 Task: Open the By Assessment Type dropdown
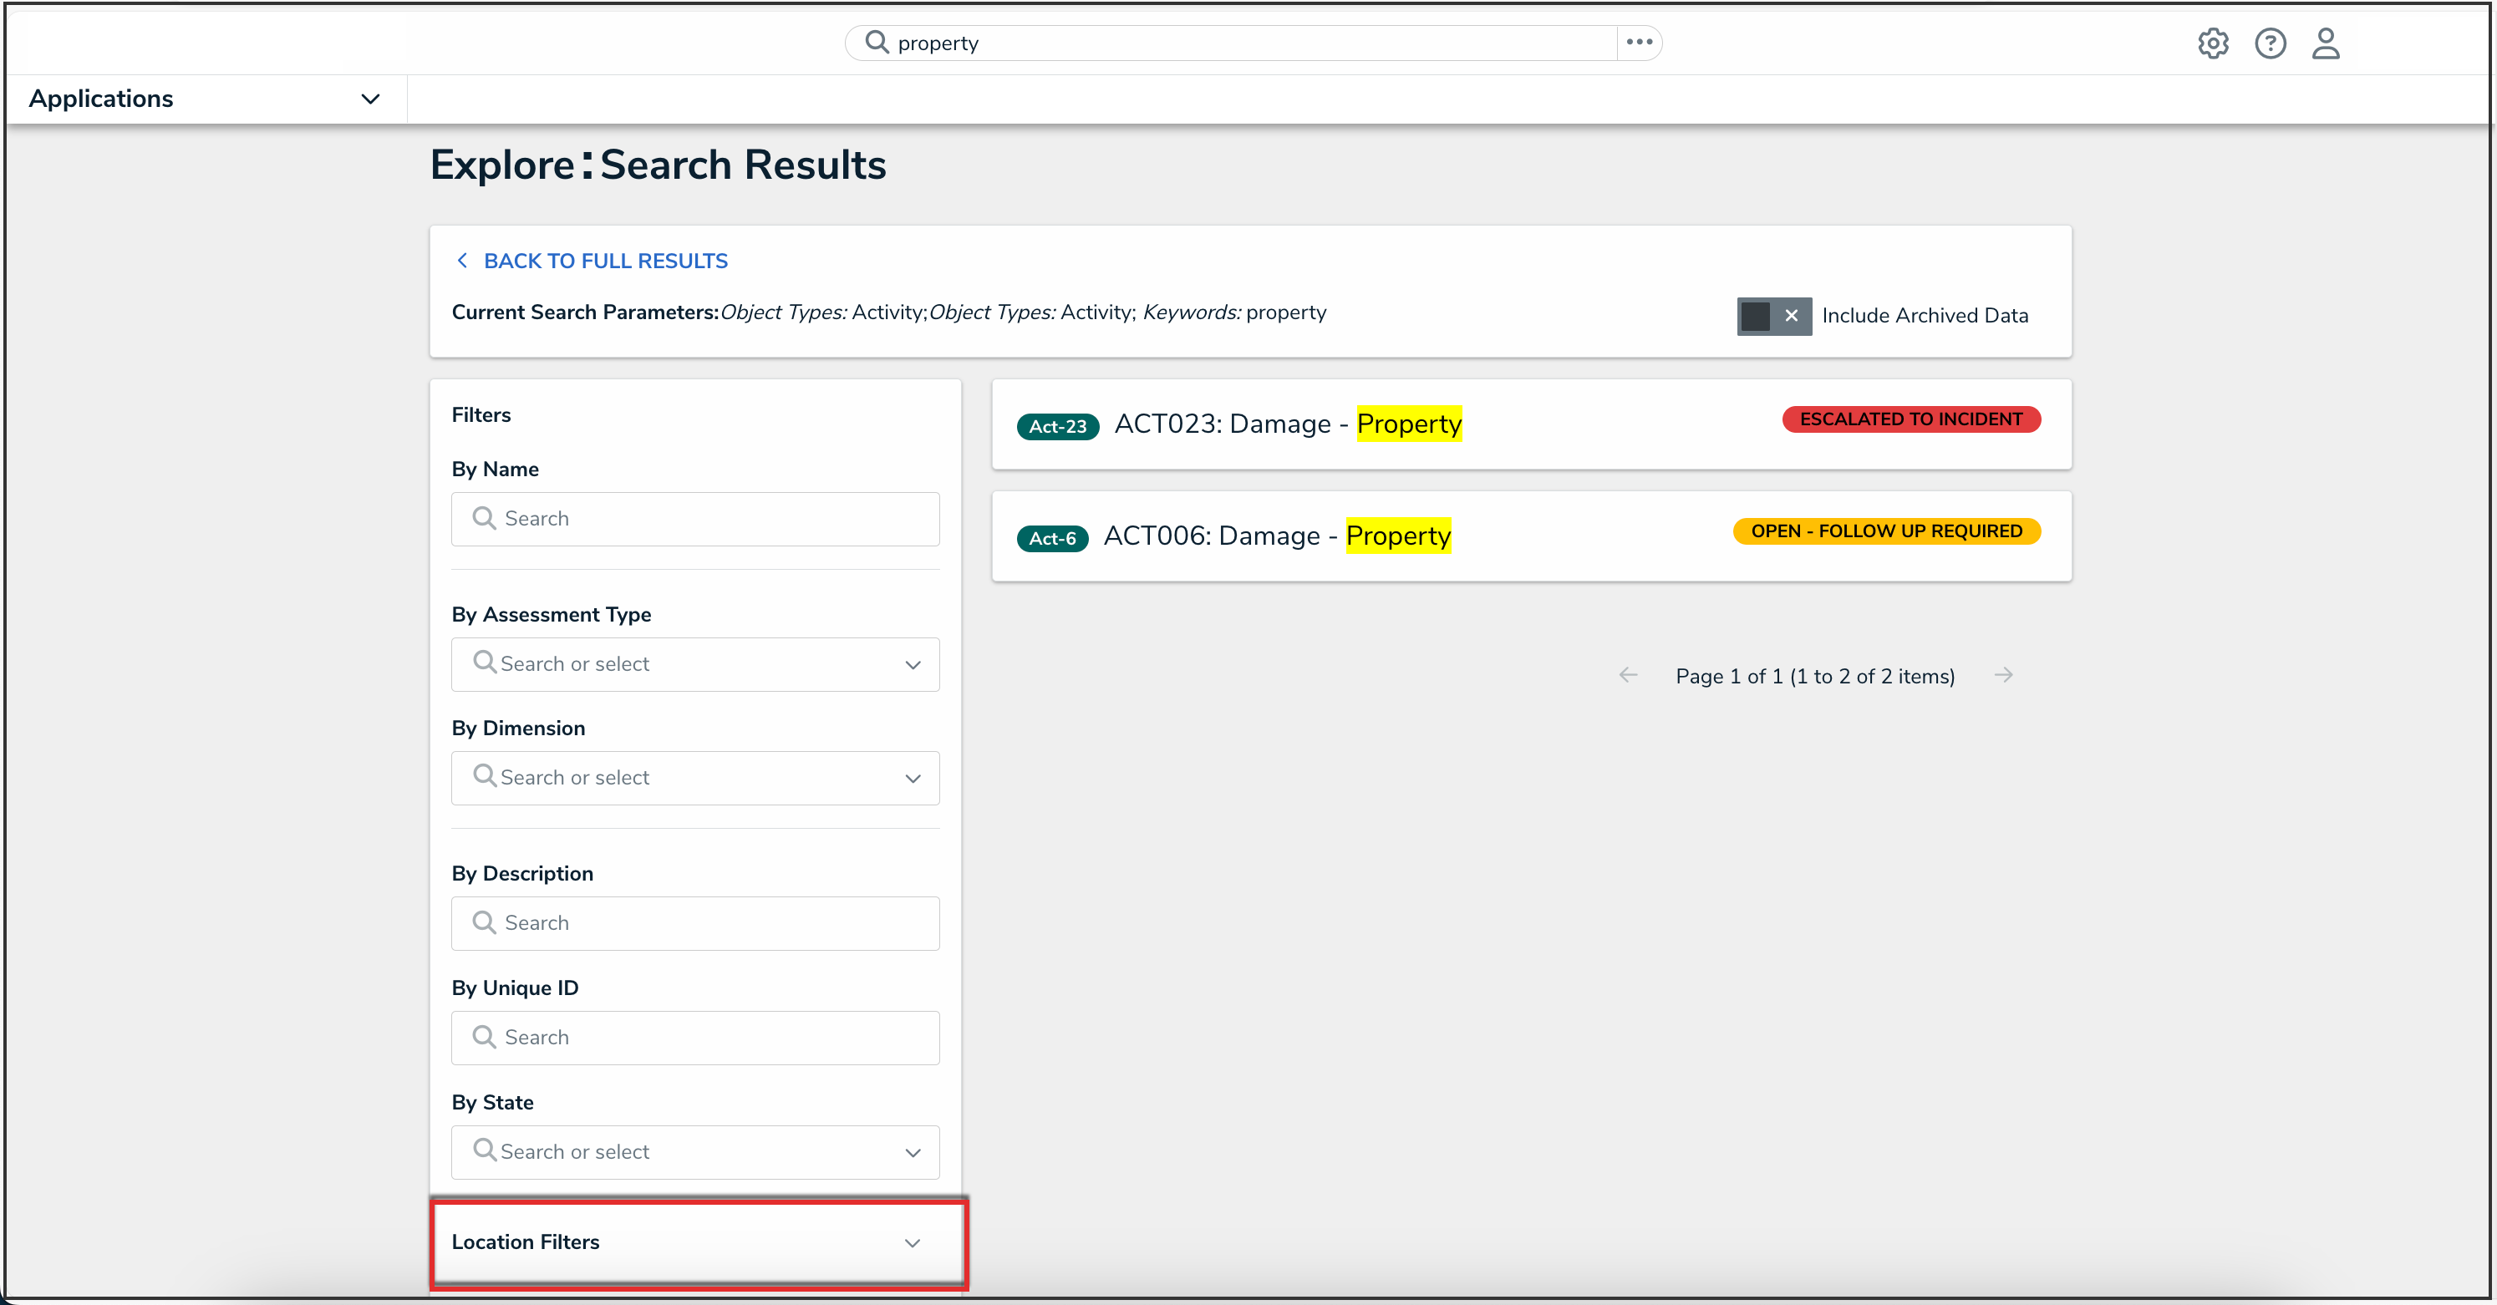pyautogui.click(x=695, y=664)
